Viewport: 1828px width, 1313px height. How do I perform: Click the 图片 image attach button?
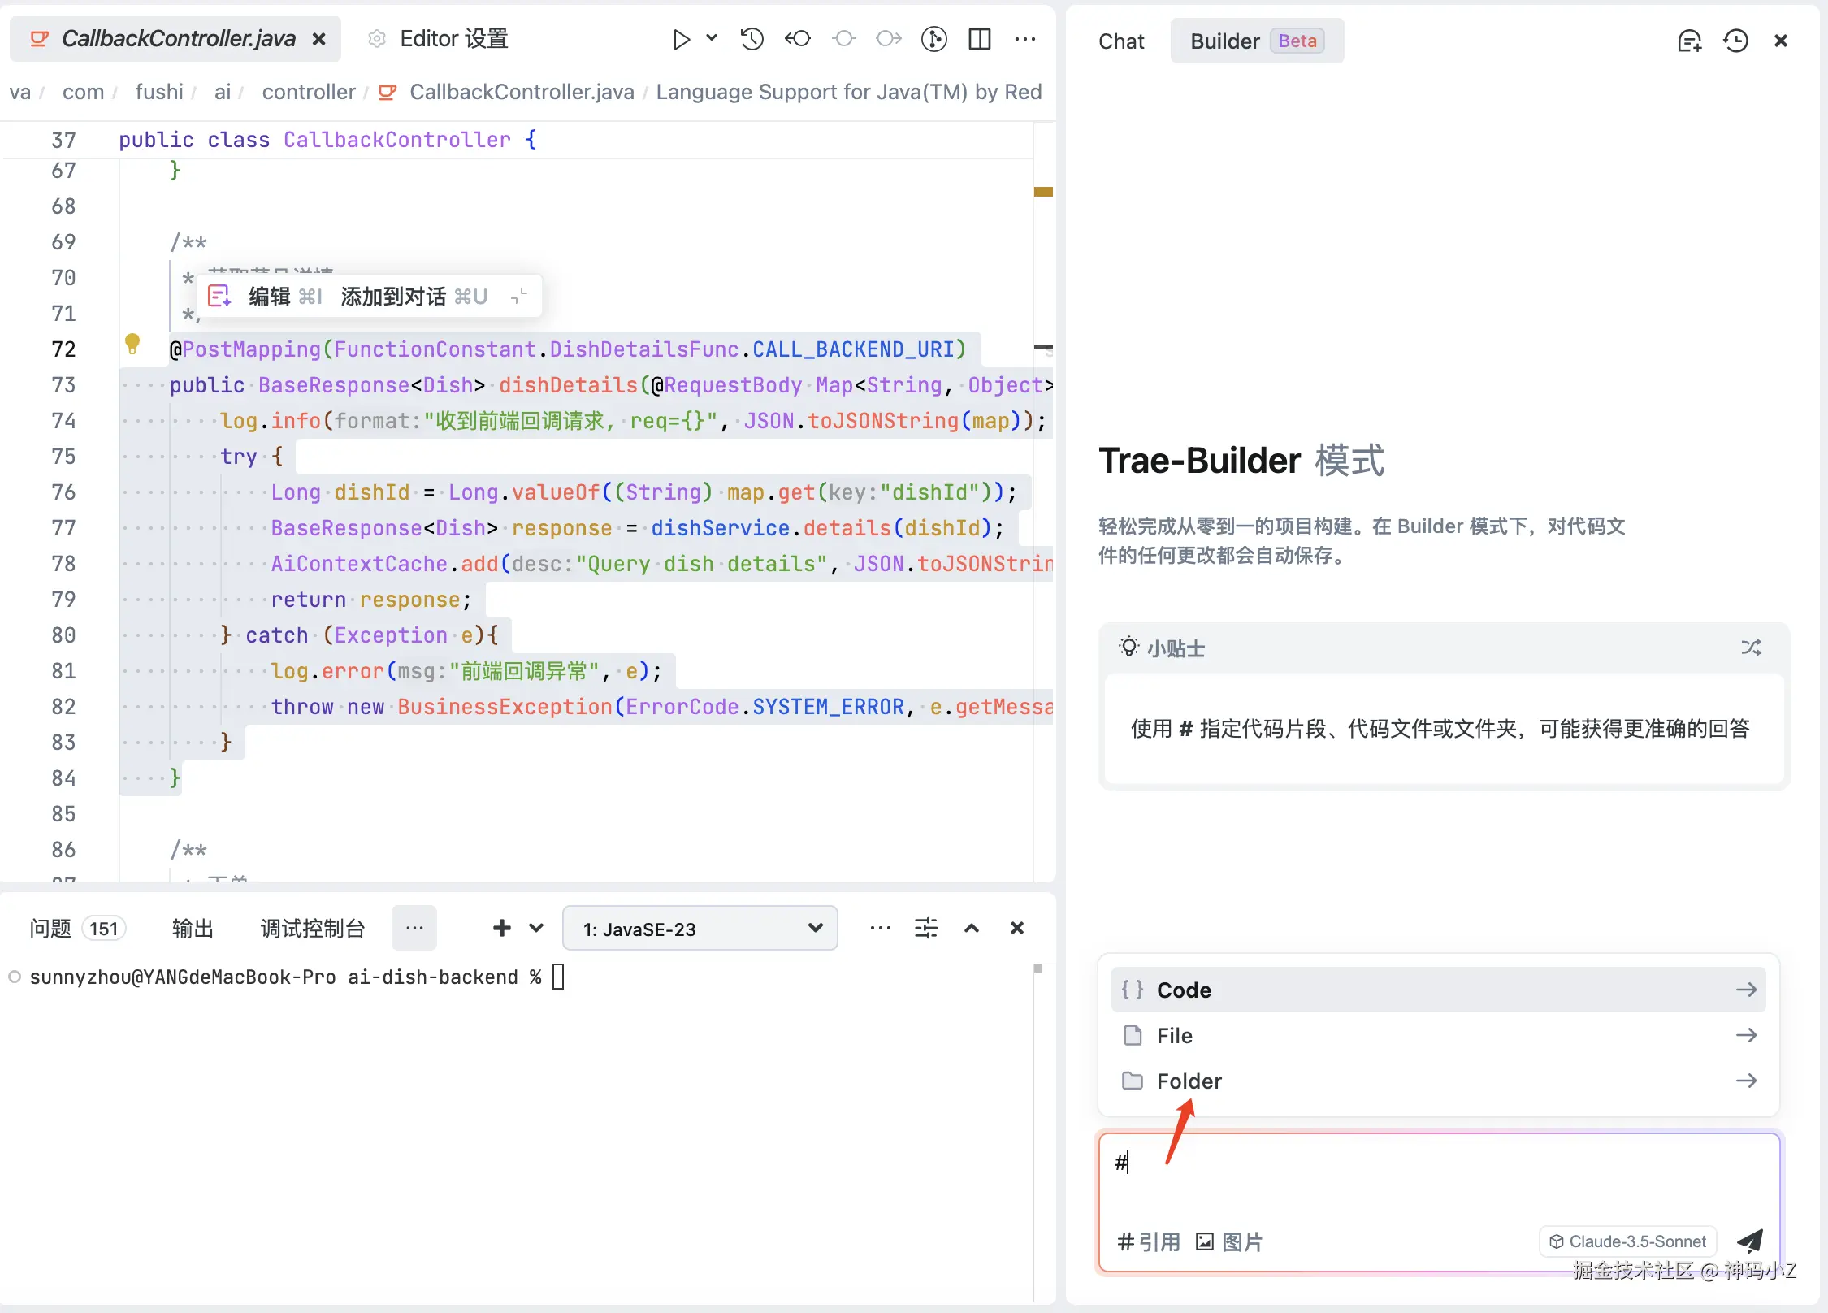point(1229,1241)
